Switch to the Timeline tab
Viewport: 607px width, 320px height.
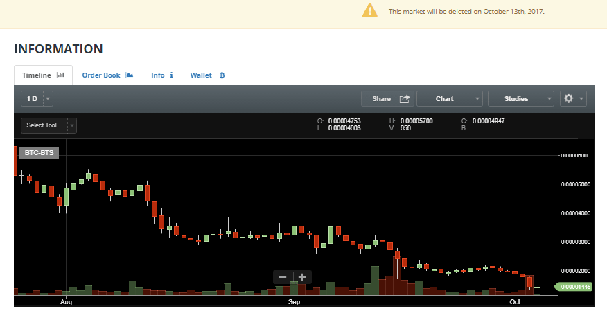[x=42, y=75]
